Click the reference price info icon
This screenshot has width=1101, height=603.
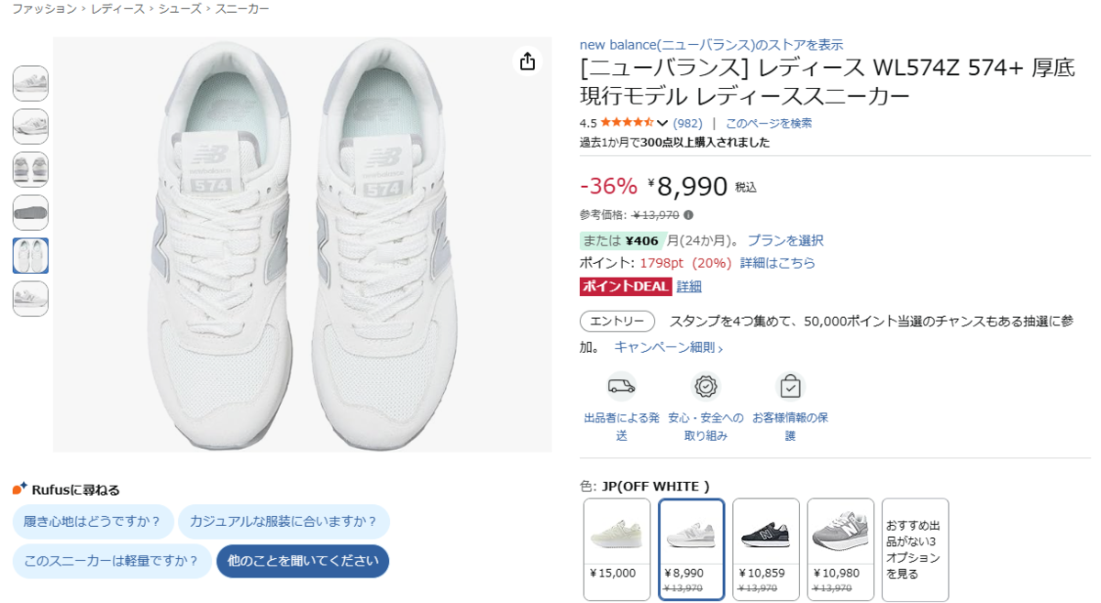pos(689,215)
